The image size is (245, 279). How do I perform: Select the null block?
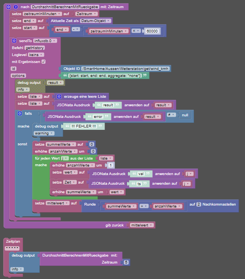(x=185, y=115)
